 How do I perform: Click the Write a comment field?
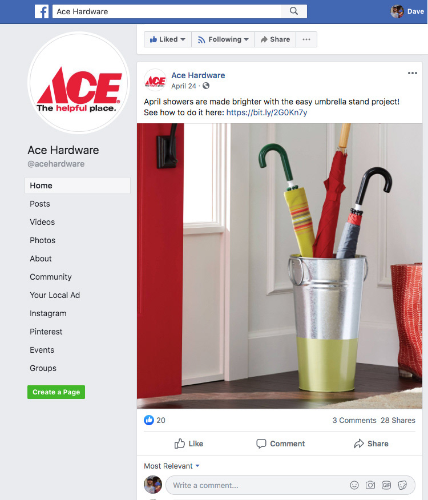290,485
